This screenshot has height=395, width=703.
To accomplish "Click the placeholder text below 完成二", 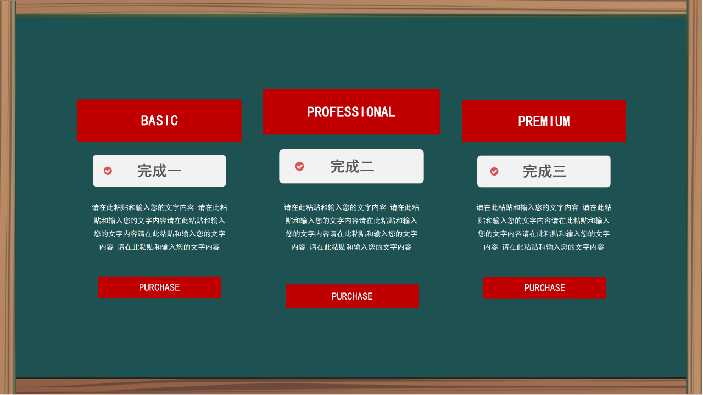I will 351,227.
